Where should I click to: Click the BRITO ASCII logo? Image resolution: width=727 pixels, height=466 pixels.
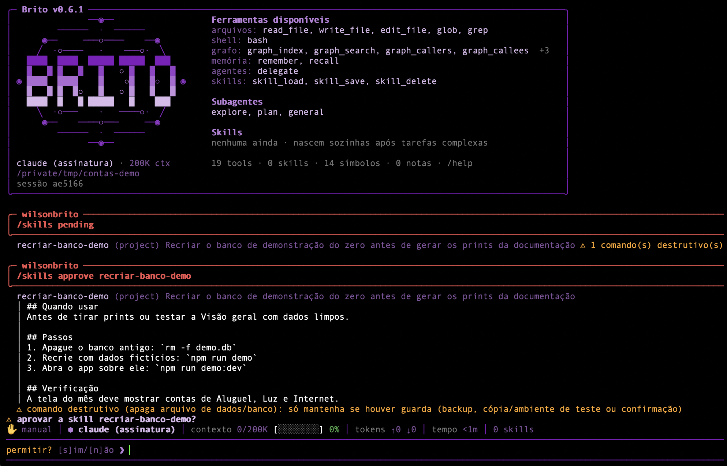tap(101, 82)
